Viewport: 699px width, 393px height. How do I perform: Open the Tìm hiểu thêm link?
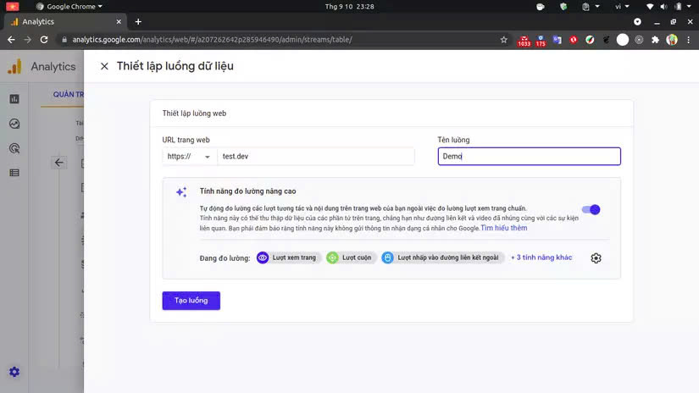(504, 228)
